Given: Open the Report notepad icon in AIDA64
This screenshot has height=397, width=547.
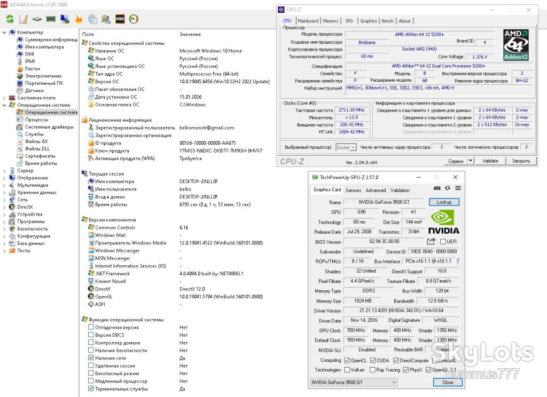Looking at the screenshot, I should [x=24, y=19].
